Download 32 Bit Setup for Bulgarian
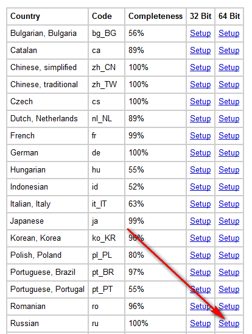This screenshot has width=252, height=334. [200, 34]
